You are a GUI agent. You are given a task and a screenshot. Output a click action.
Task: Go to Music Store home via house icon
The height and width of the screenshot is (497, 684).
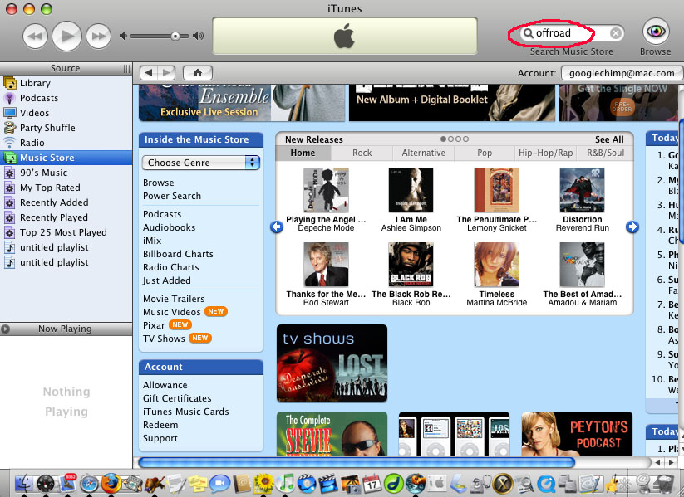[198, 72]
